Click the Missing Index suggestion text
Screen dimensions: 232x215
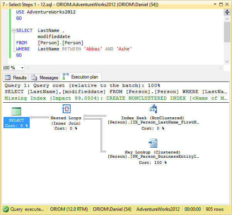click(x=115, y=98)
